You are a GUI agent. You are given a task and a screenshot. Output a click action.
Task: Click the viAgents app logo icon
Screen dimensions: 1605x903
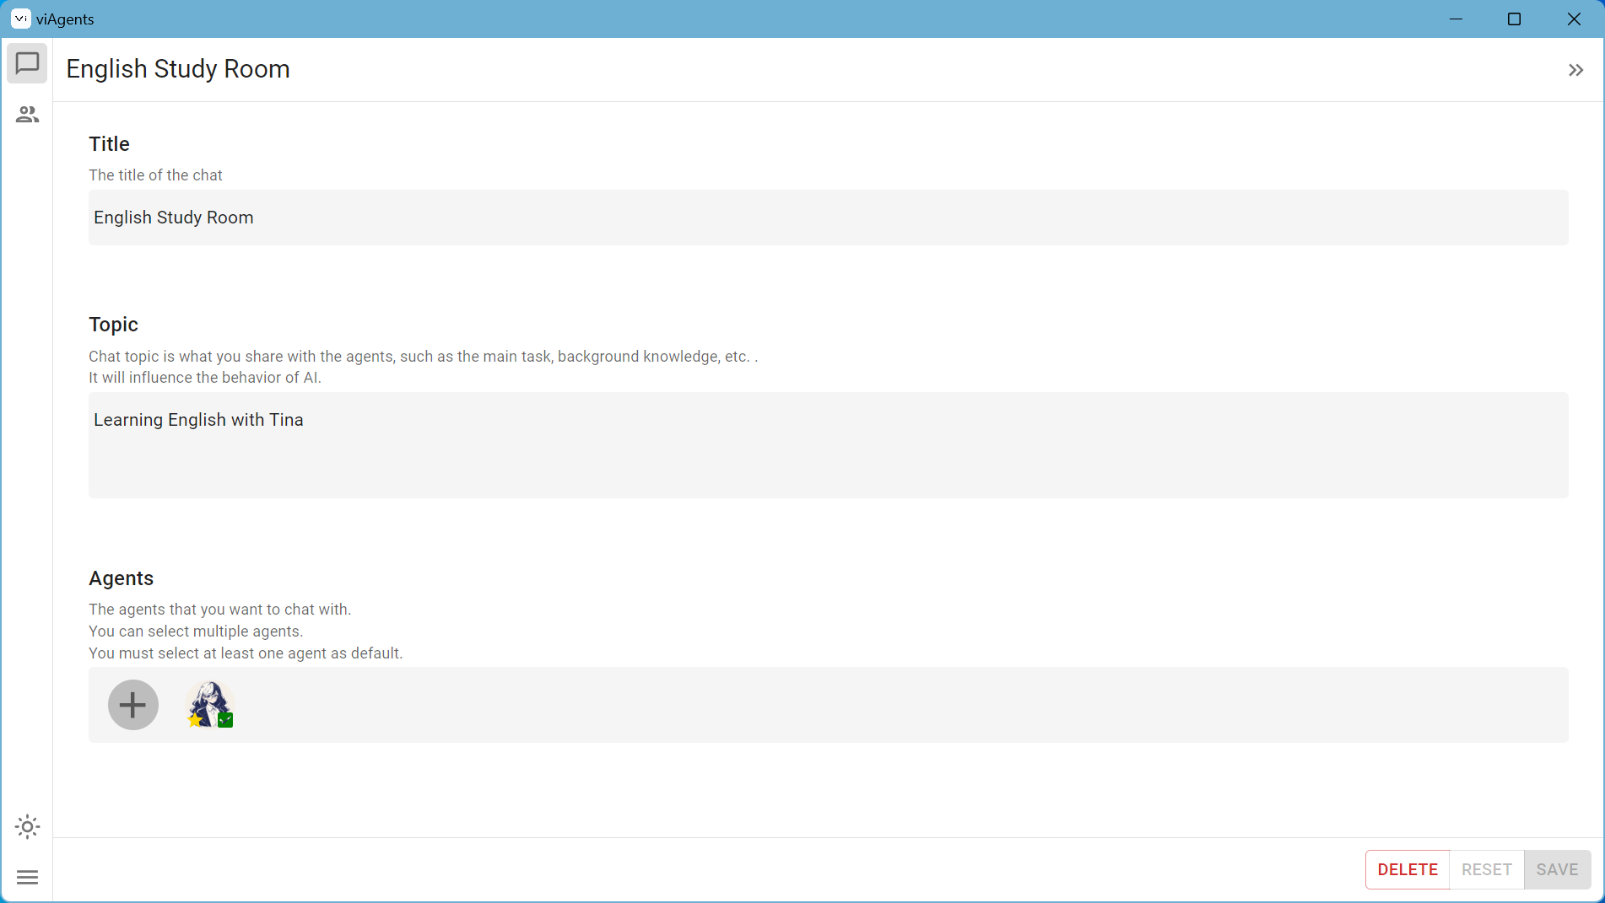click(x=20, y=19)
